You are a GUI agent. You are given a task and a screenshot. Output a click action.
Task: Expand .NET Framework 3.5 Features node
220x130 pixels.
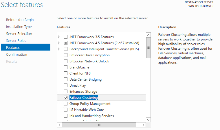[59, 37]
